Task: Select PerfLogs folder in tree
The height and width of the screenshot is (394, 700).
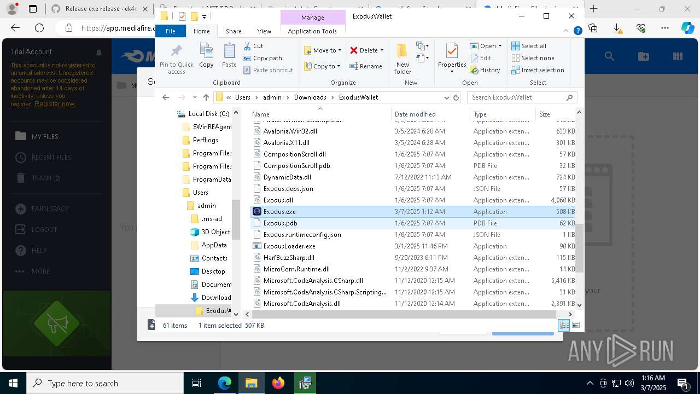Action: coord(205,140)
